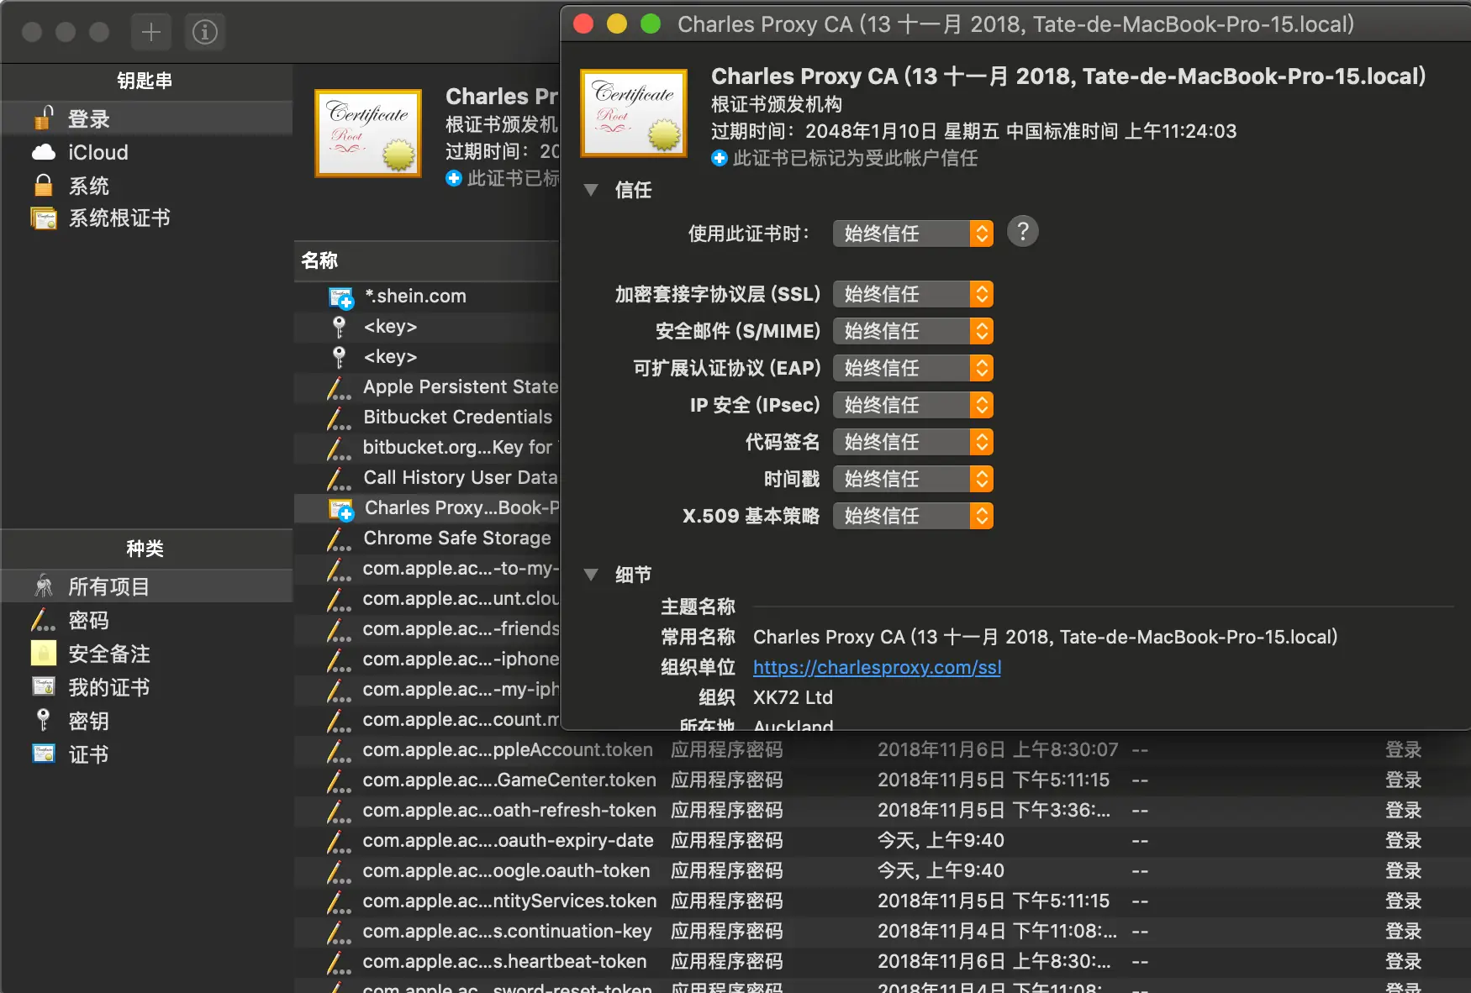This screenshot has width=1471, height=993.
Task: Open the X.509 基本策略 dropdown
Action: pos(913,516)
